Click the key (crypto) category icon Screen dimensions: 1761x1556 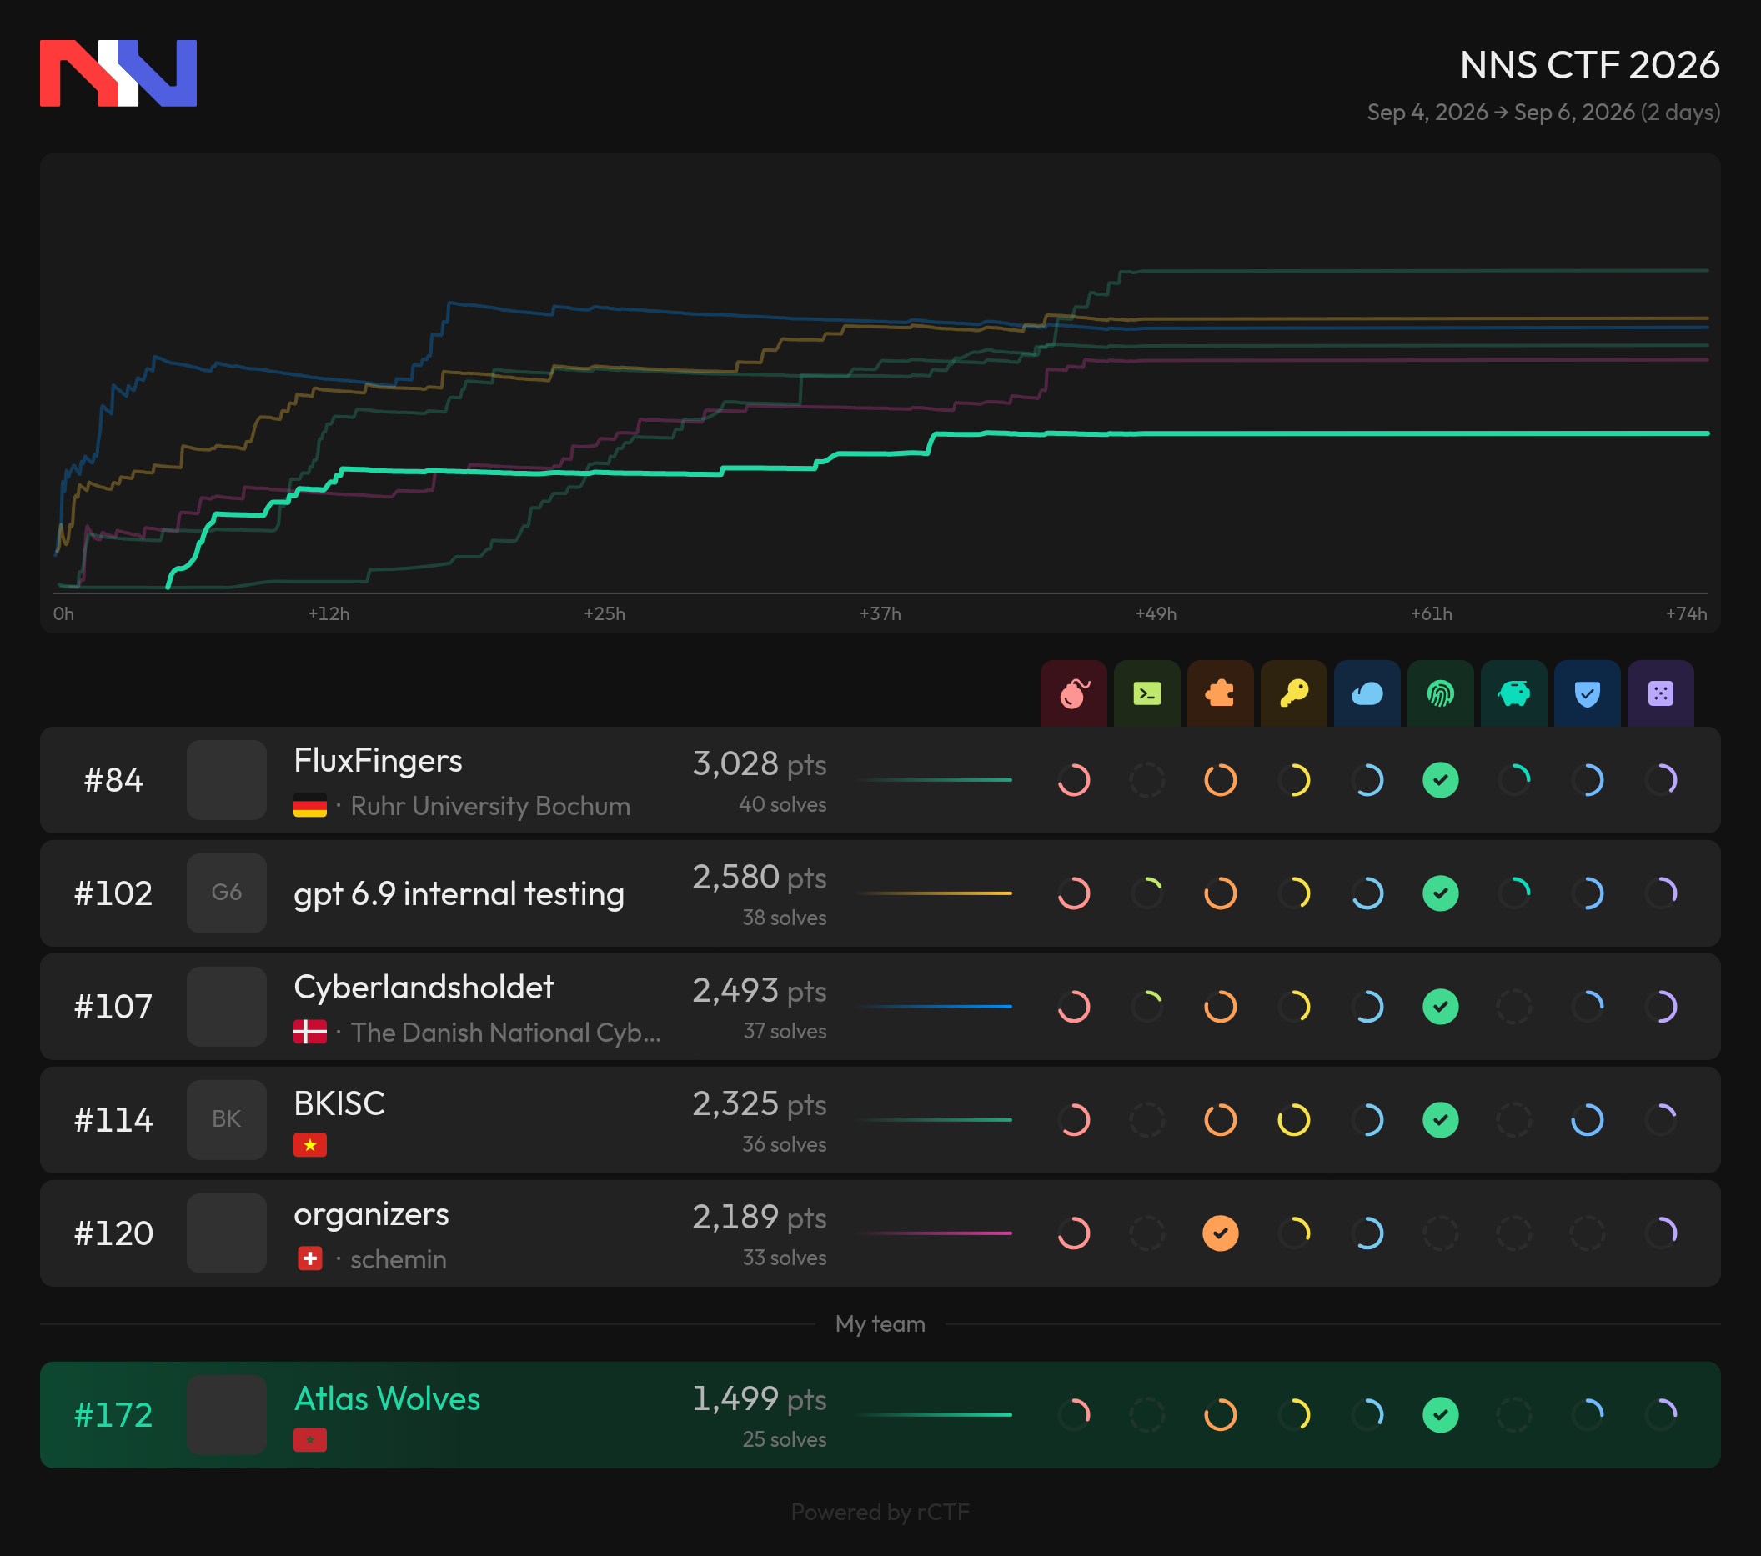pyautogui.click(x=1293, y=693)
